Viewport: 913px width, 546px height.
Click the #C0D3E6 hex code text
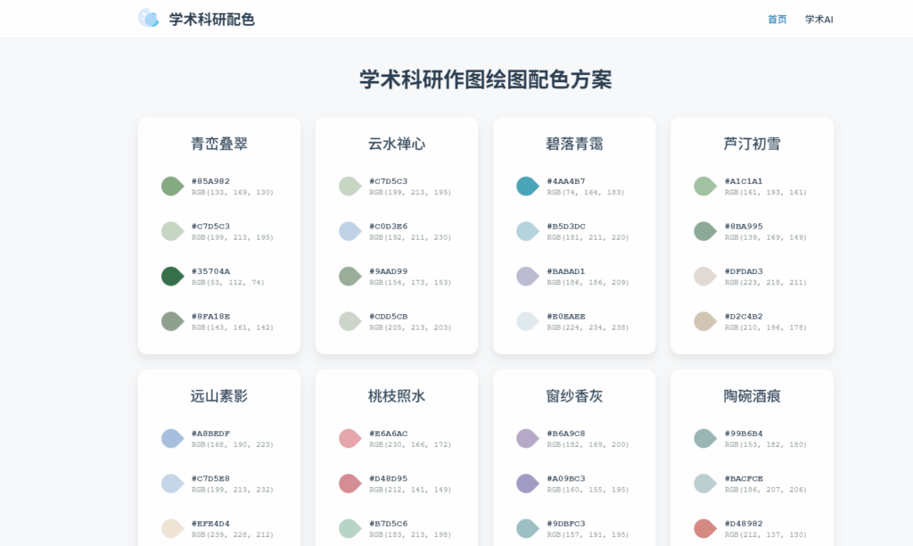(x=389, y=226)
